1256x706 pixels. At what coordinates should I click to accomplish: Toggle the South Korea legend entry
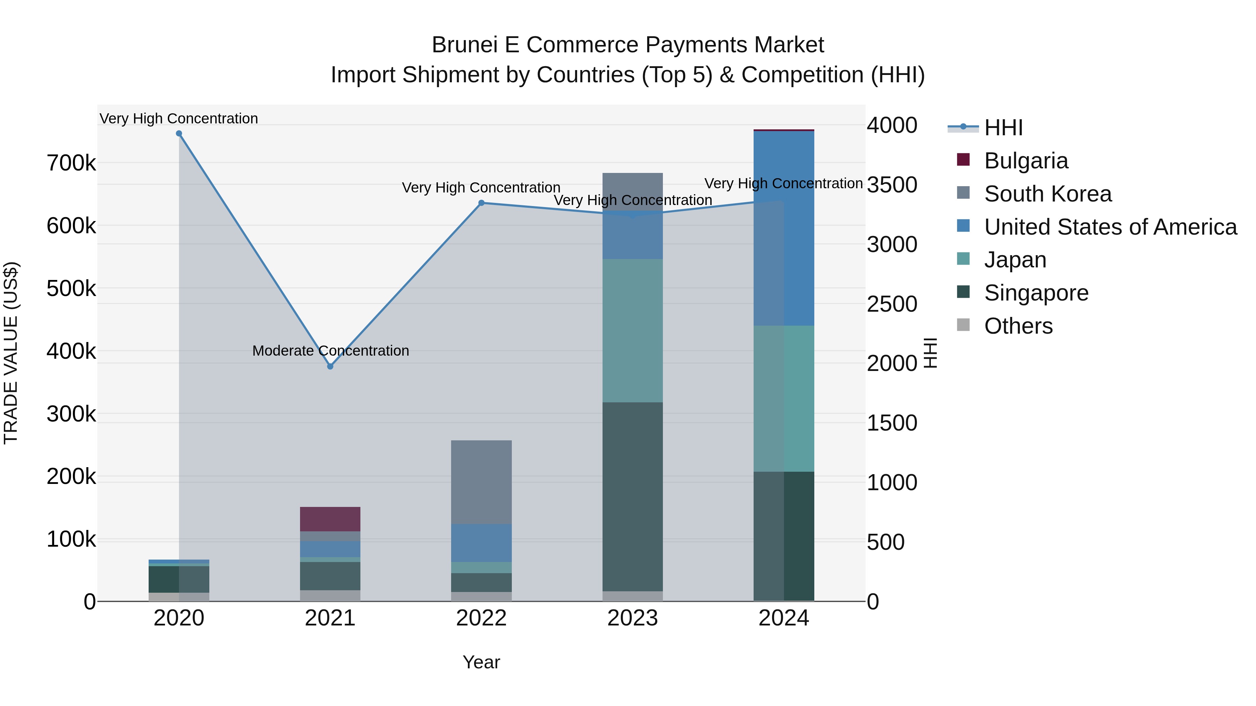1034,194
